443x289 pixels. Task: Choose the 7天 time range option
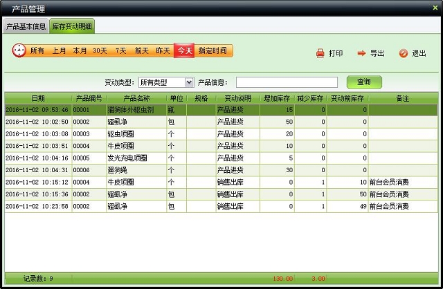pyautogui.click(x=121, y=51)
